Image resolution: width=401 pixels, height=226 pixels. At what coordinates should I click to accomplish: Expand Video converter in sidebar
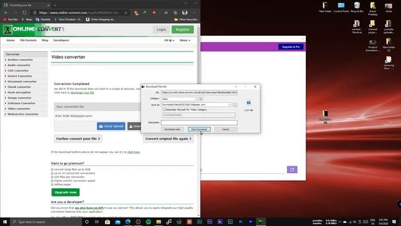(x=19, y=109)
